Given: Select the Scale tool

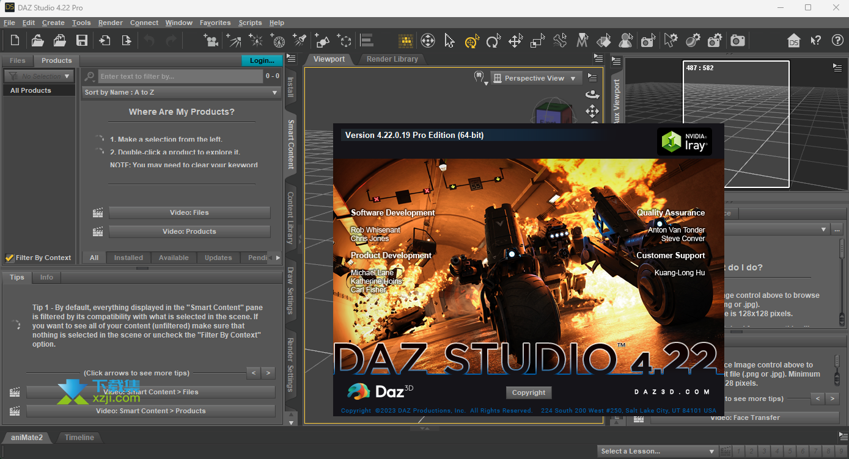Looking at the screenshot, I should [537, 41].
